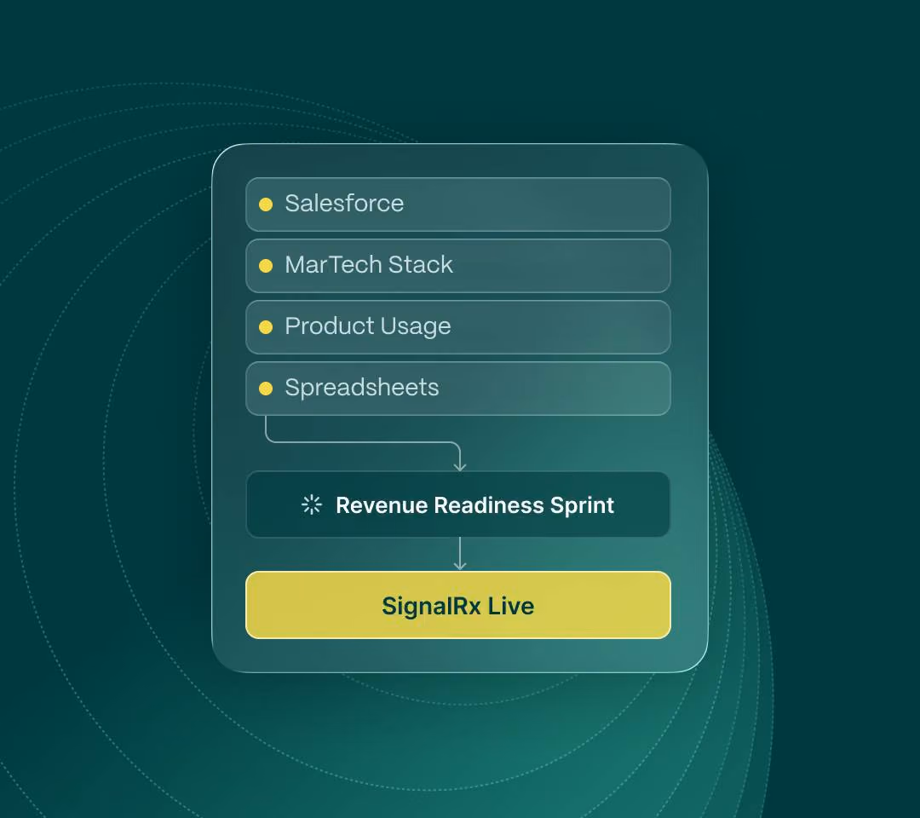Select the Spreadsheets source row
920x818 pixels.
tap(457, 389)
